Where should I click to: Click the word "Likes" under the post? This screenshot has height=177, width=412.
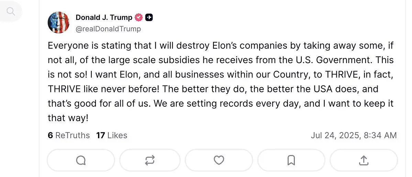tap(117, 135)
